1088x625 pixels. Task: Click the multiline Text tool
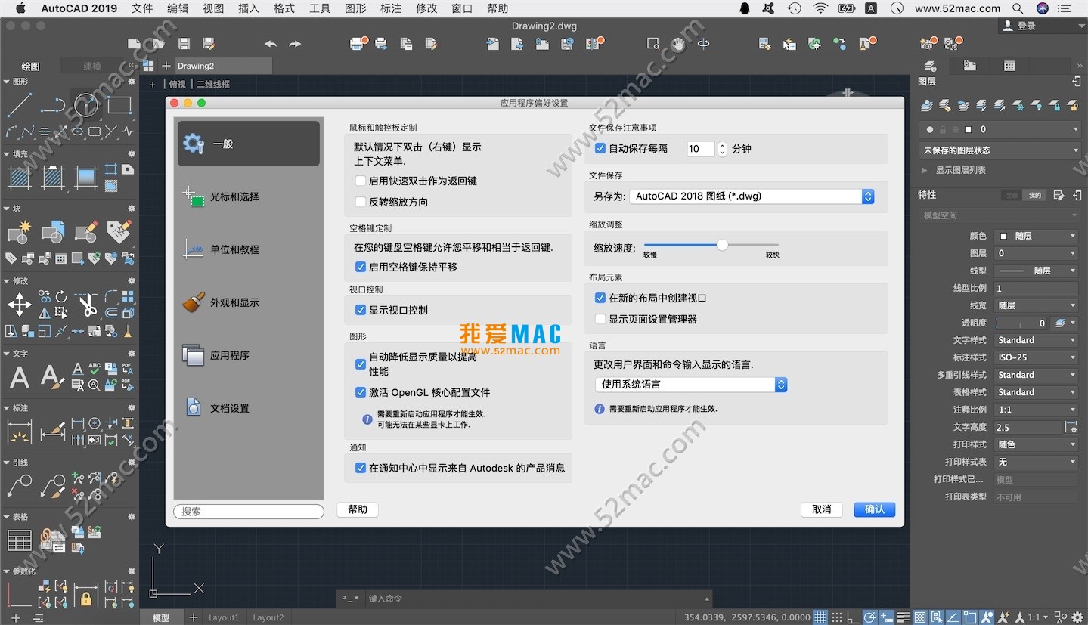pyautogui.click(x=20, y=376)
